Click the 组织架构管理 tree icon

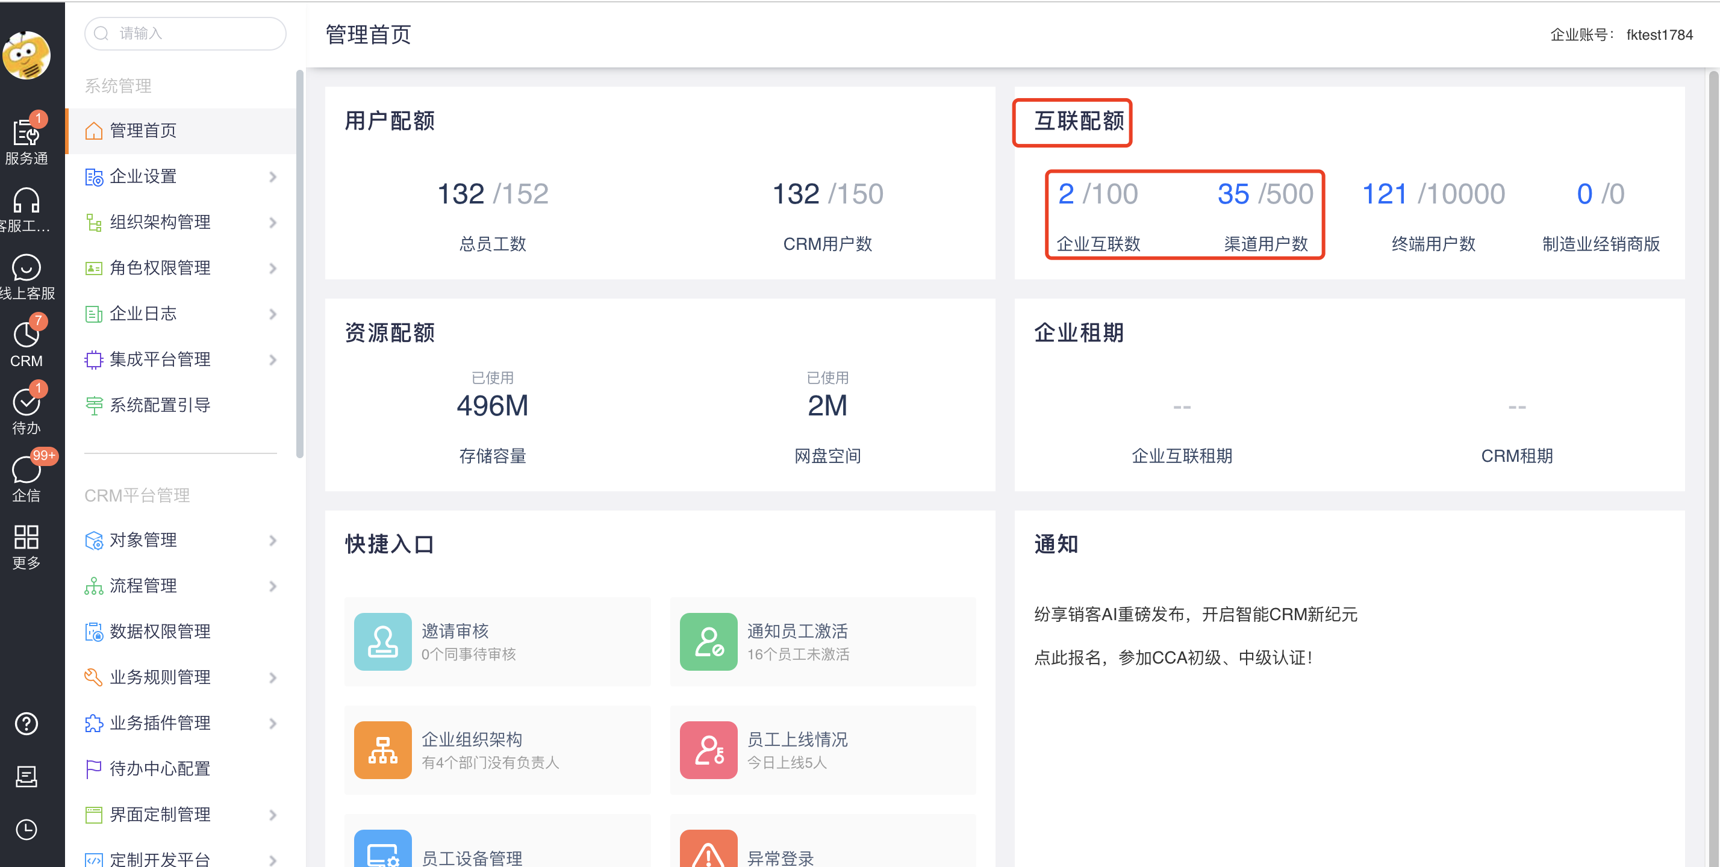(x=93, y=222)
